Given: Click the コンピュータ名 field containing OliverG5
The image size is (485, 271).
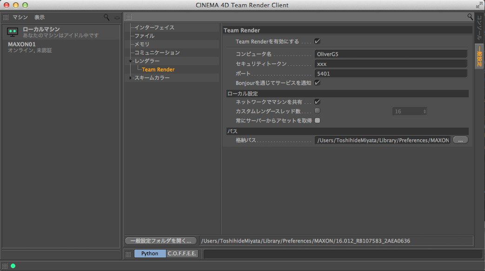Looking at the screenshot, I should click(x=391, y=54).
